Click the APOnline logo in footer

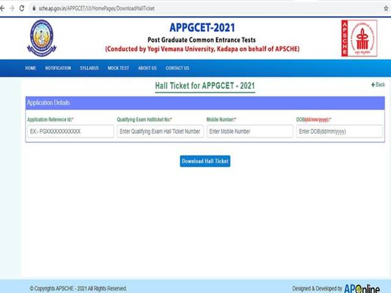coord(362,289)
